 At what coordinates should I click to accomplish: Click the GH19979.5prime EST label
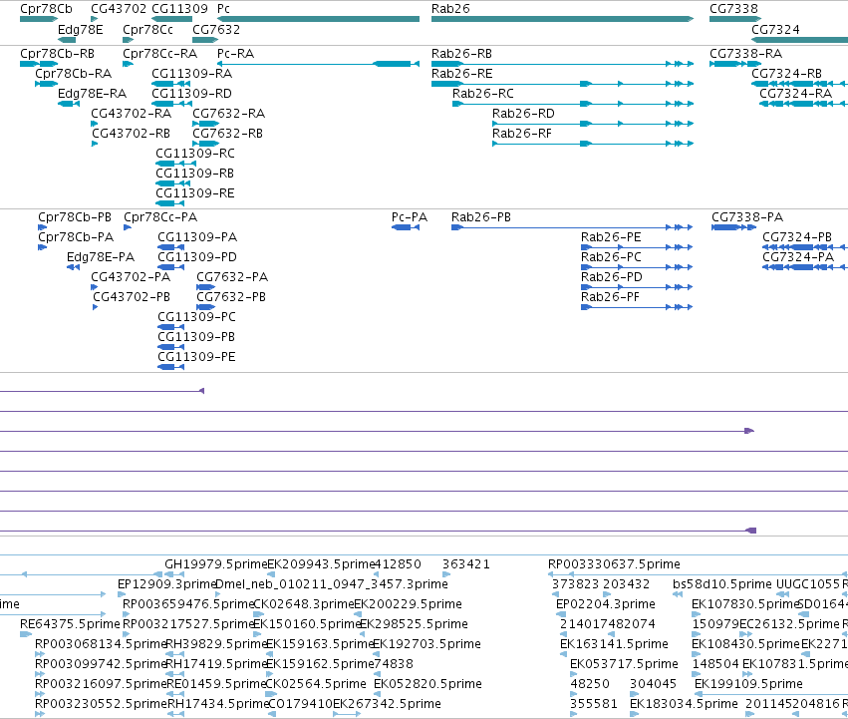pos(216,564)
